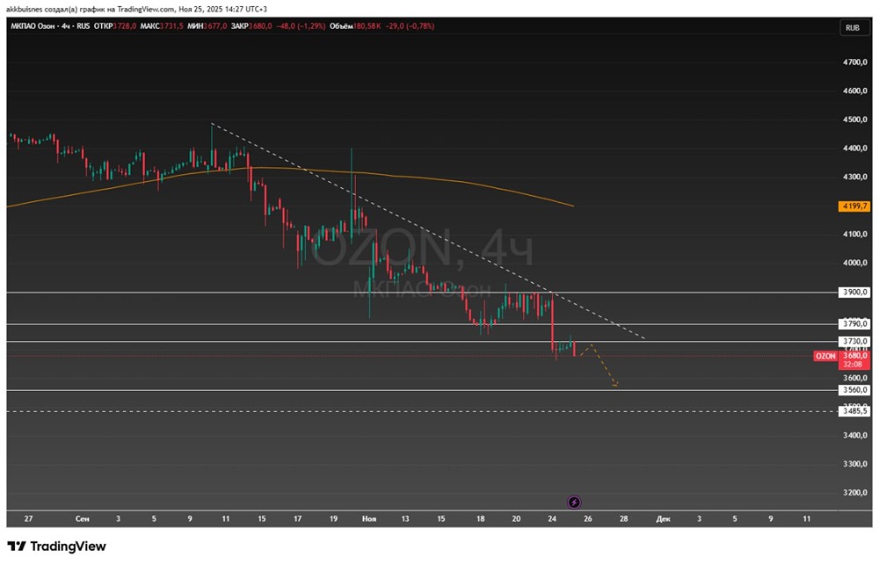Click the 18 date label on time axis
879x565 pixels.
click(x=481, y=519)
